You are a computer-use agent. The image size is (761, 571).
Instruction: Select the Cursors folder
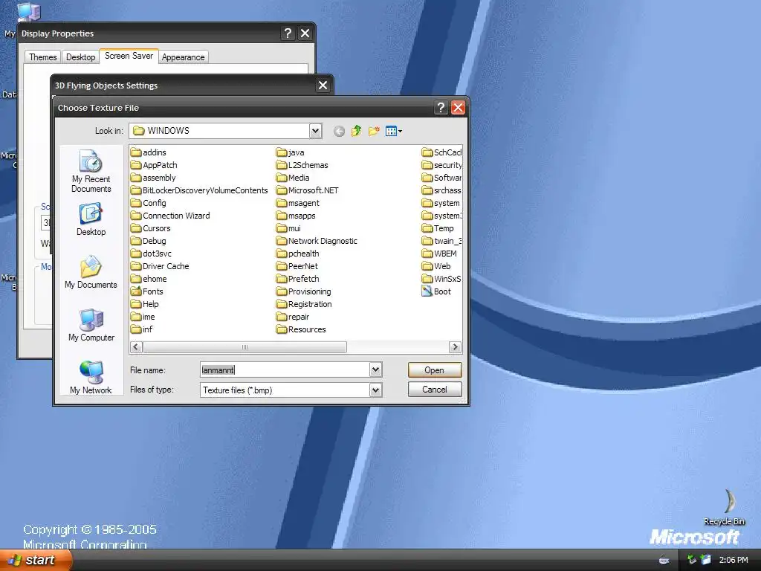pyautogui.click(x=150, y=228)
